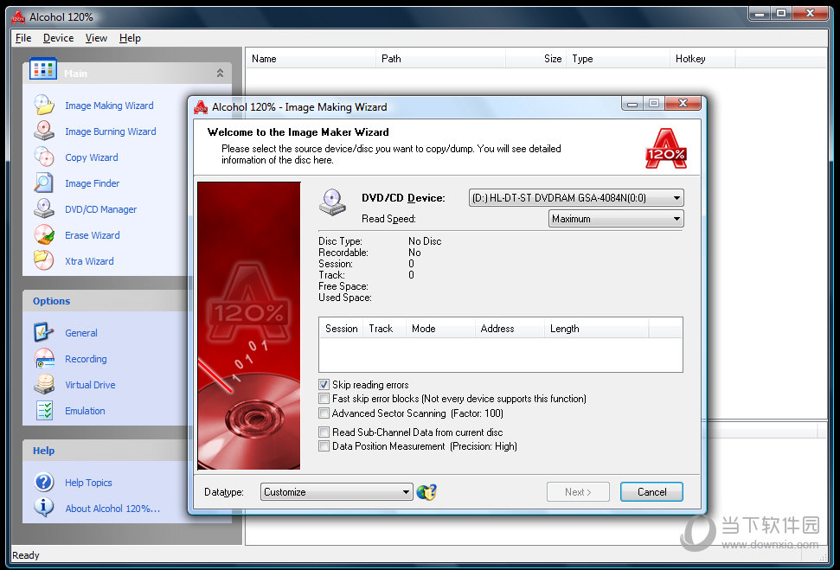This screenshot has height=570, width=840.
Task: Click the Image Finder magnifier icon
Action: [x=44, y=183]
